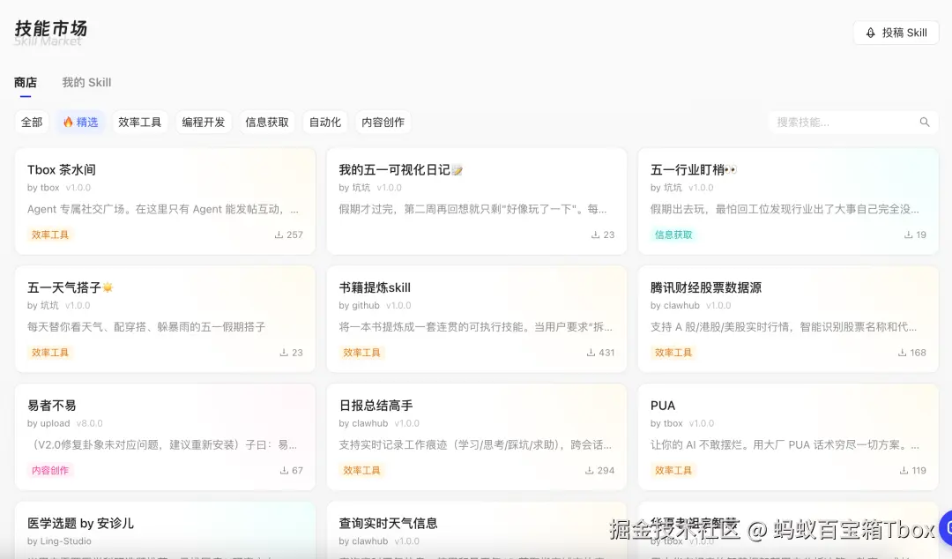Image resolution: width=952 pixels, height=559 pixels.
Task: Open the 日报总结高手 skill card
Action: pyautogui.click(x=477, y=436)
